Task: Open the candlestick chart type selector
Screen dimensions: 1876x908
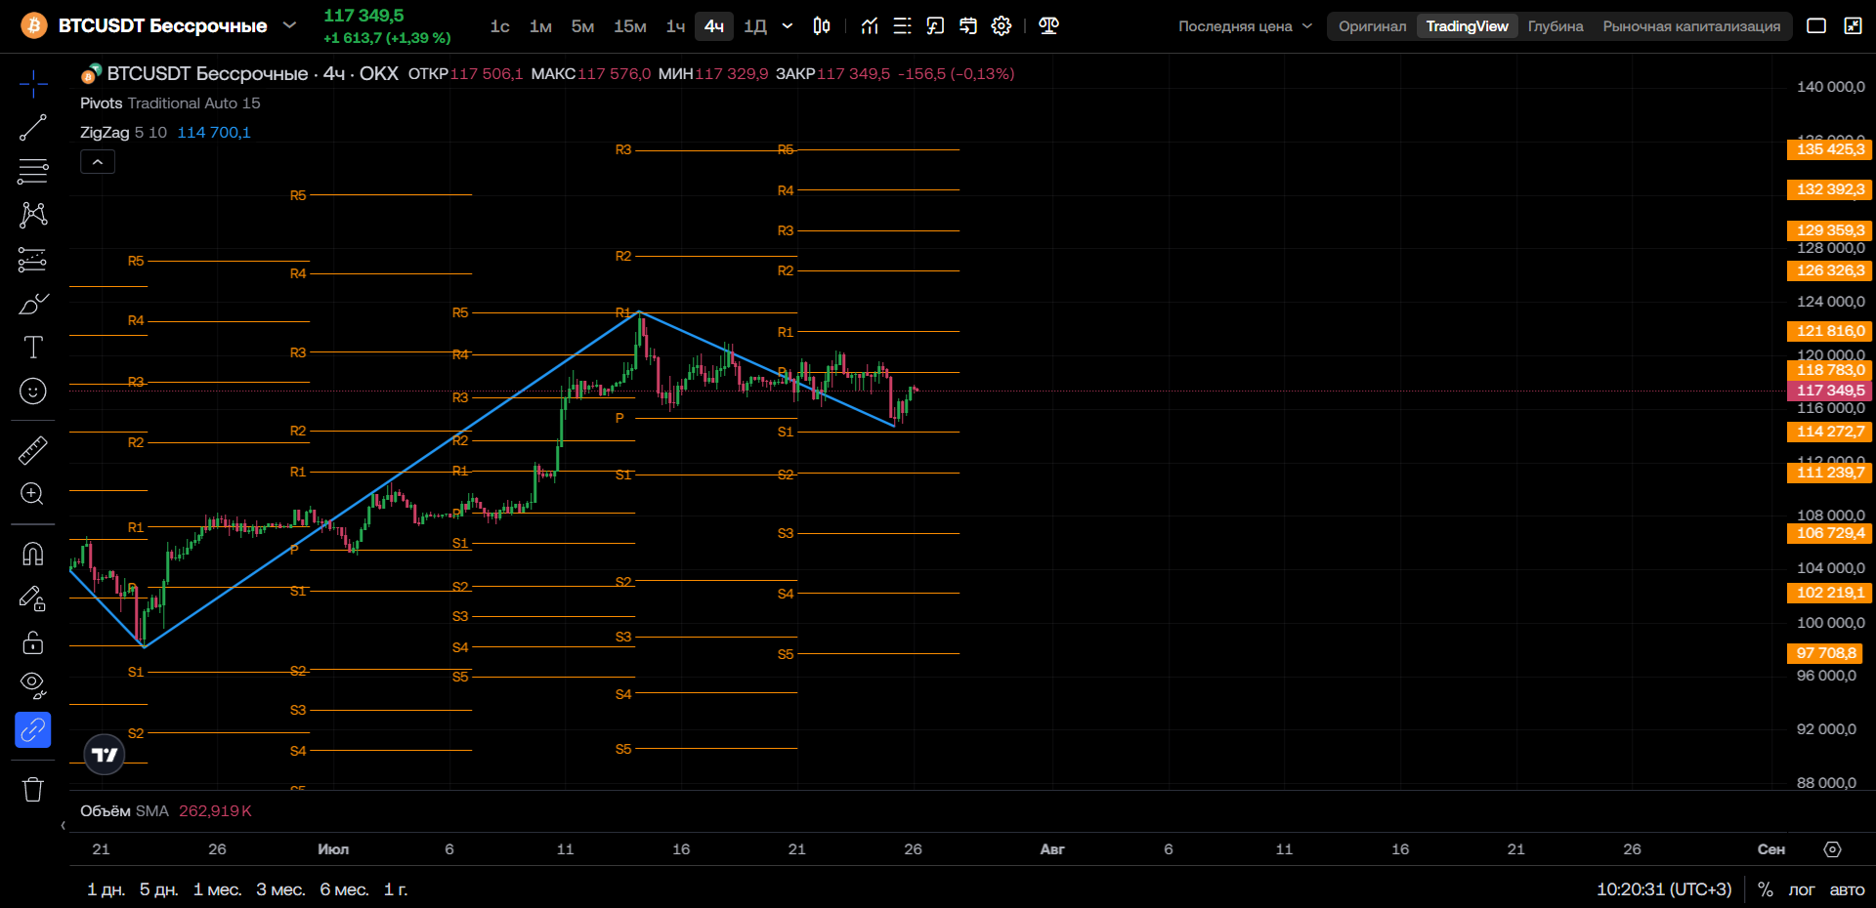Action: pyautogui.click(x=822, y=26)
